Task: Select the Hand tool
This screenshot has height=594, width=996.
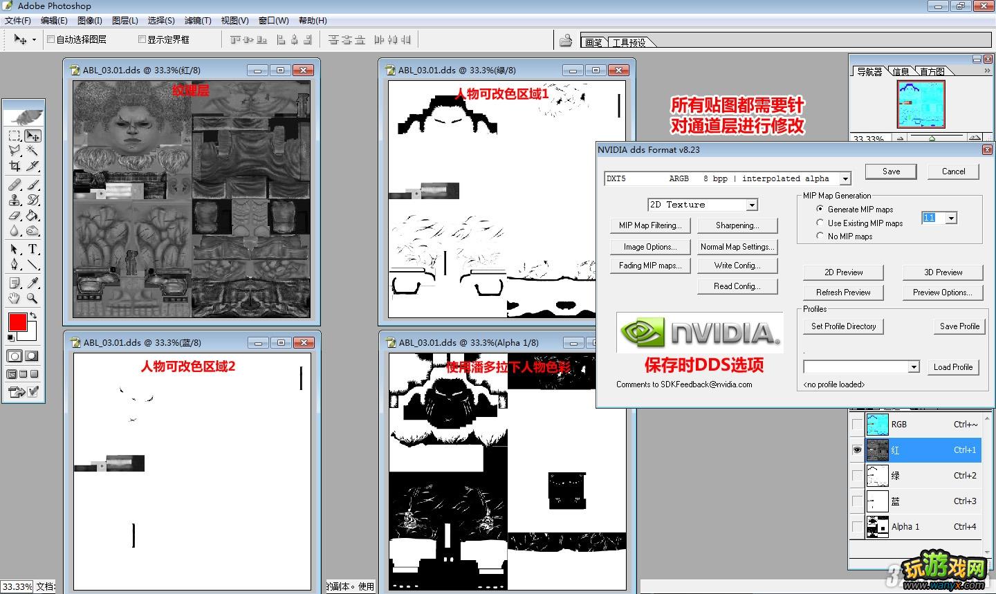Action: (x=15, y=299)
